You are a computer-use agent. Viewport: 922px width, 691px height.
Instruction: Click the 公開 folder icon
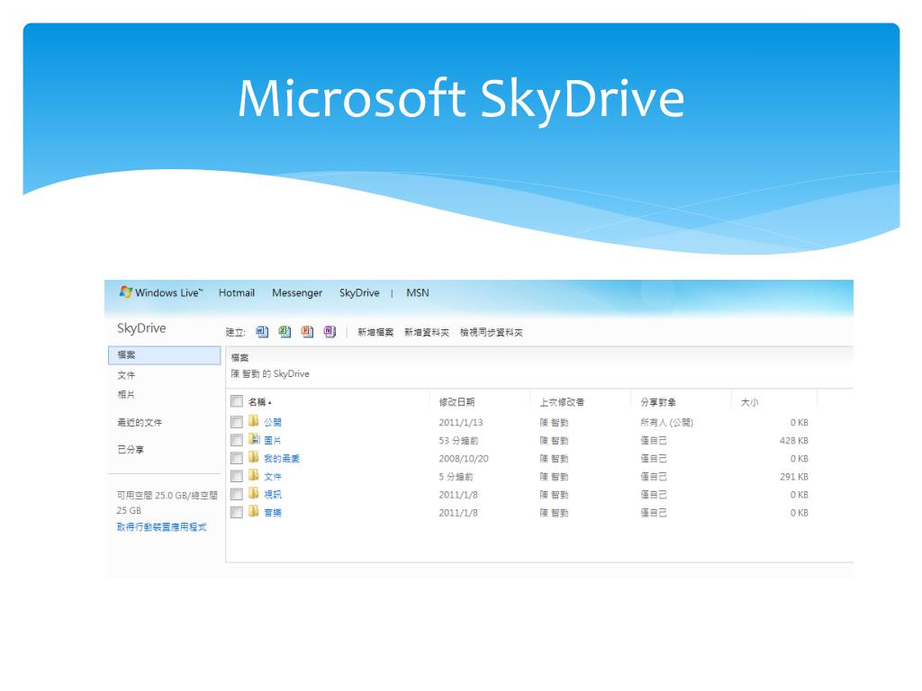pyautogui.click(x=253, y=421)
